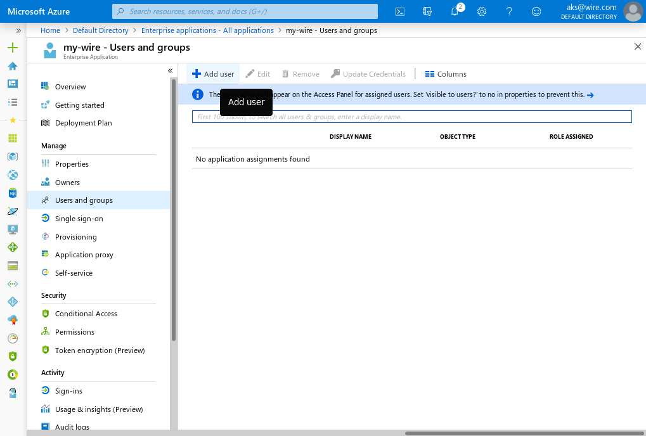Screen dimensions: 646x436
Task: Open the Directory and subscription filter icon
Action: [427, 11]
